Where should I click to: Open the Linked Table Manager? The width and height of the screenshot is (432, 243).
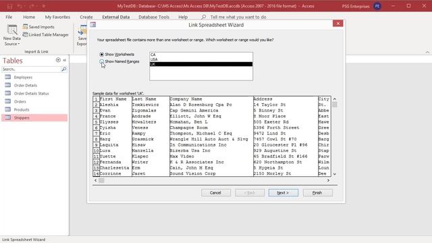pyautogui.click(x=46, y=34)
